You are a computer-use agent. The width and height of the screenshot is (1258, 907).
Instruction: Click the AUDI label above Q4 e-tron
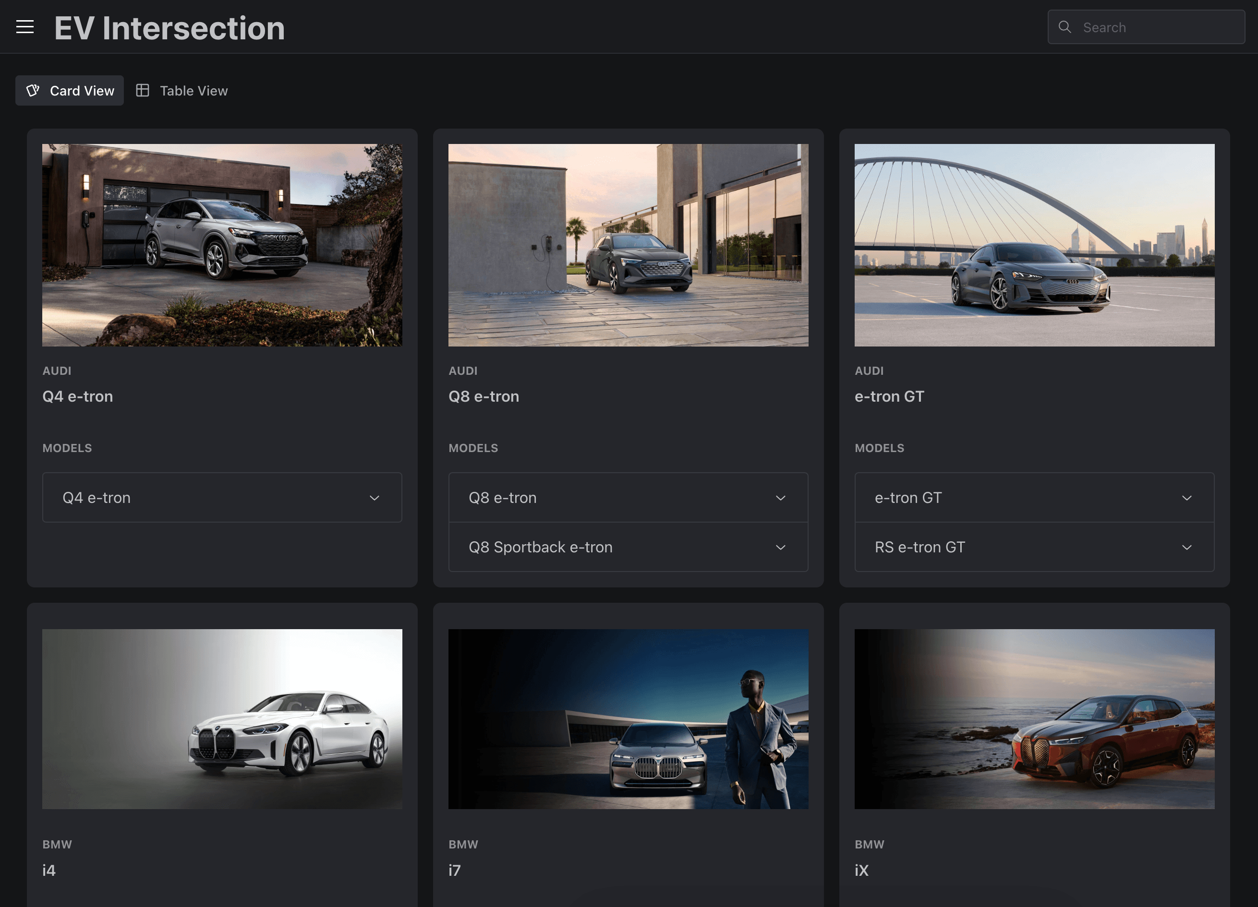click(57, 370)
